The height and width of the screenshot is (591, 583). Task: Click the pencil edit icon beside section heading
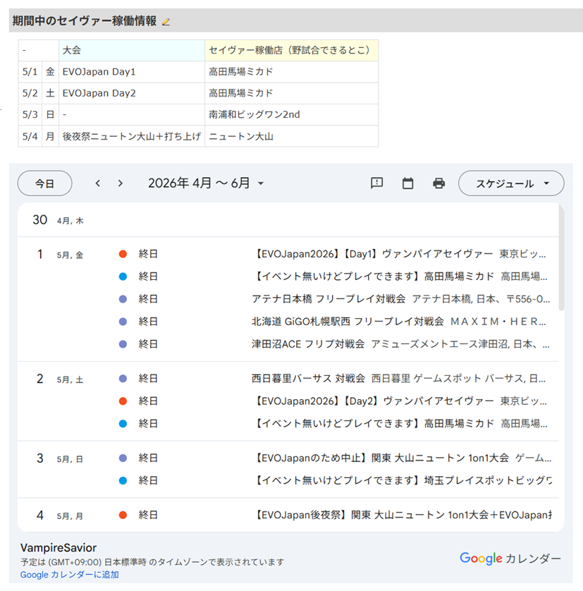coord(166,22)
